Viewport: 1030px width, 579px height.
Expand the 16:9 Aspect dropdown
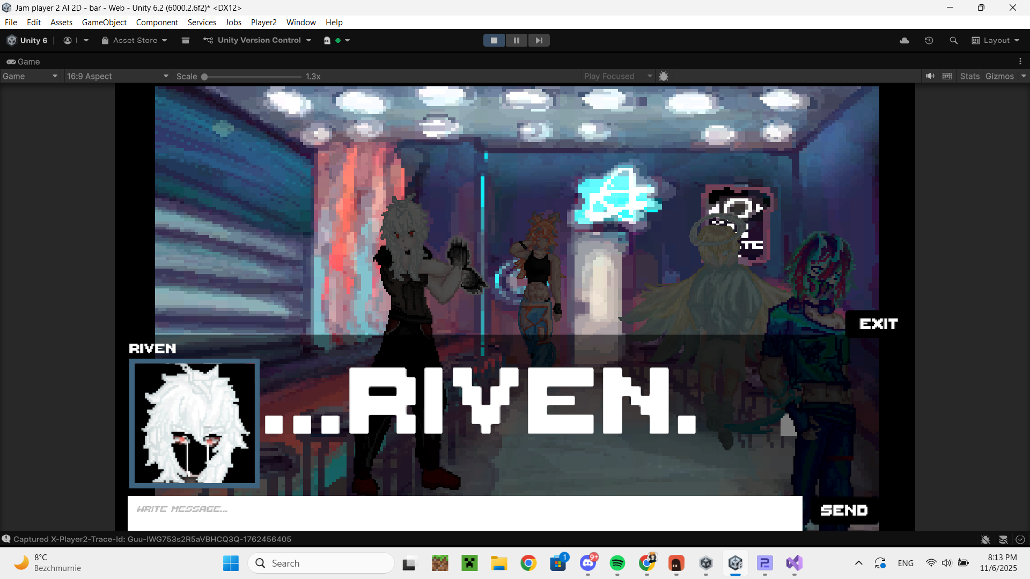tap(117, 77)
